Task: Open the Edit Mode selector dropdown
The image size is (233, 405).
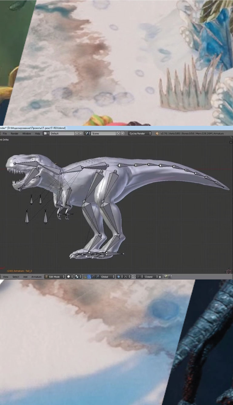Action: pos(55,277)
